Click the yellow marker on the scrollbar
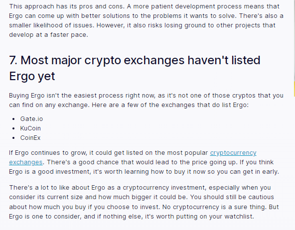This screenshot has height=230, width=295. 294,88
